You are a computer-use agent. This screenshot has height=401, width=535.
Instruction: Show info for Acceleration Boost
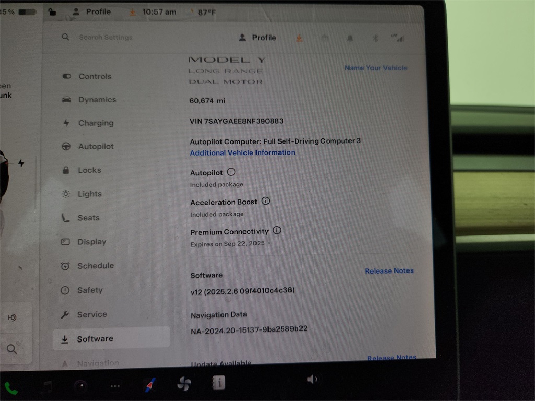pos(265,201)
